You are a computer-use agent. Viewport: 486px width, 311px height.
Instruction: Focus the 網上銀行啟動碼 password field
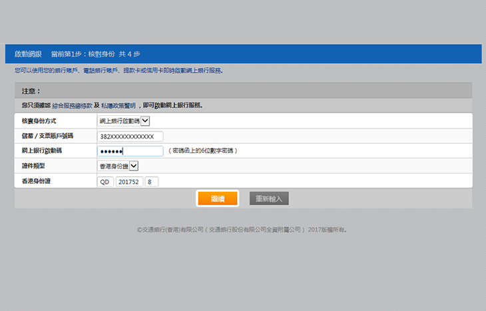pyautogui.click(x=130, y=151)
